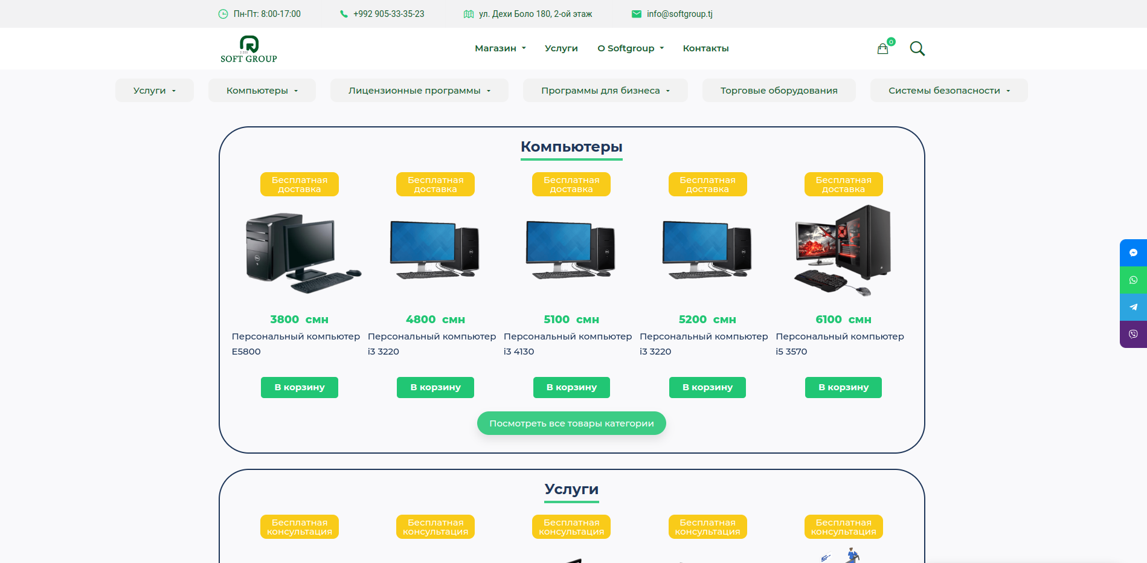This screenshot has height=563, width=1147.
Task: Click the 6100 смн price
Action: click(843, 320)
